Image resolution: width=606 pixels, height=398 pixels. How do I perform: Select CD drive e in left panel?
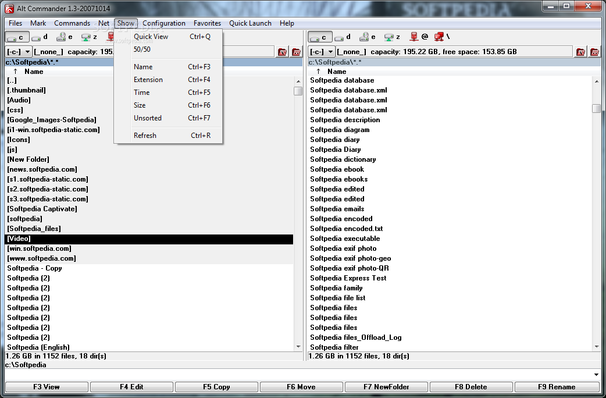point(65,37)
